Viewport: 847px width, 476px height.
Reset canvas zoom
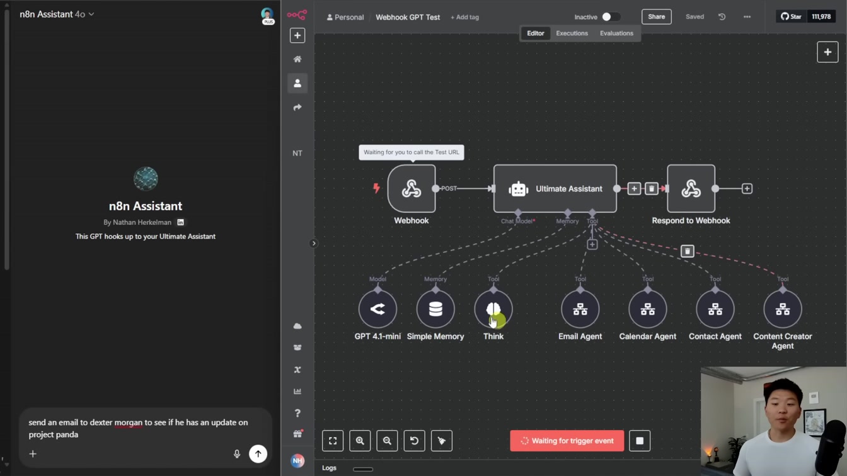click(x=414, y=441)
